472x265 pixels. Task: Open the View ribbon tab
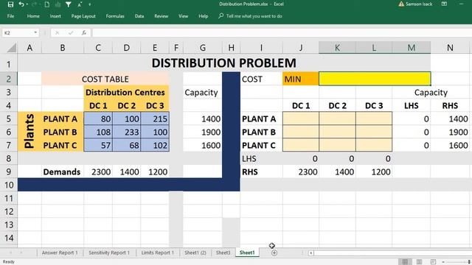tap(183, 16)
